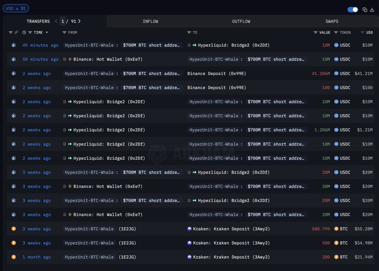Click BTC token icon in the $21.94M row
Screen dimensions: 379x271
(336, 257)
